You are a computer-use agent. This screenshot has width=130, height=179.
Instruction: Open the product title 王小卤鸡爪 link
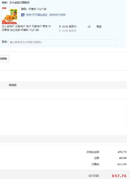(26, 28)
